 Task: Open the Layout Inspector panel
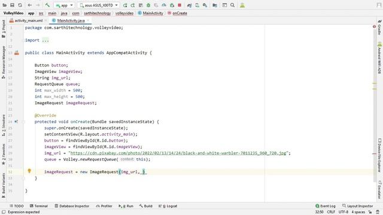tap(358, 206)
